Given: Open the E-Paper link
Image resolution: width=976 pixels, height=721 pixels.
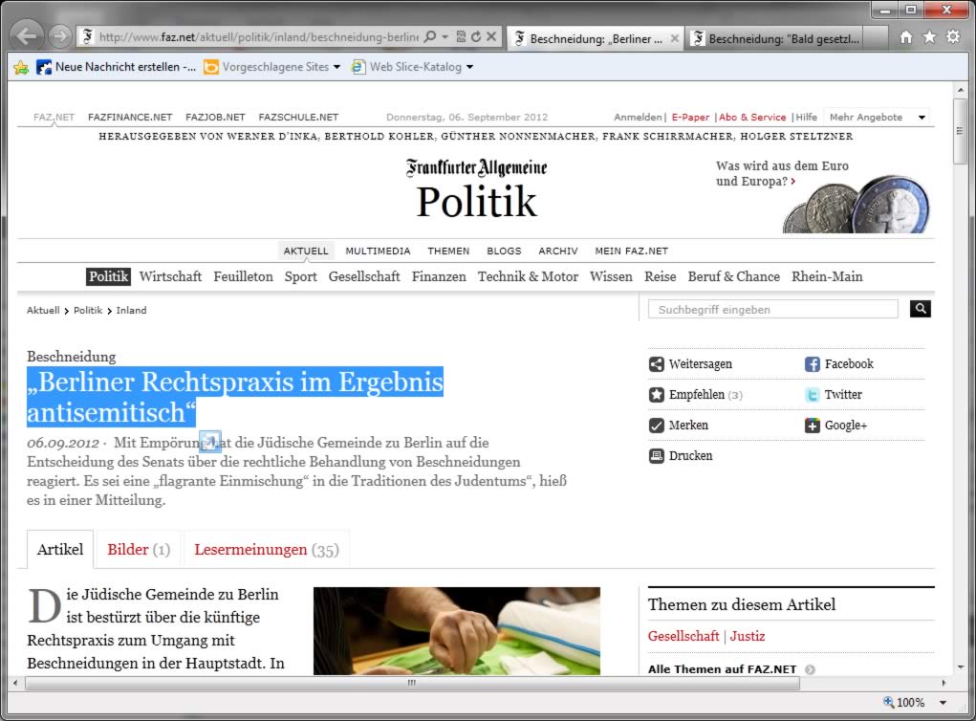Looking at the screenshot, I should coord(690,117).
